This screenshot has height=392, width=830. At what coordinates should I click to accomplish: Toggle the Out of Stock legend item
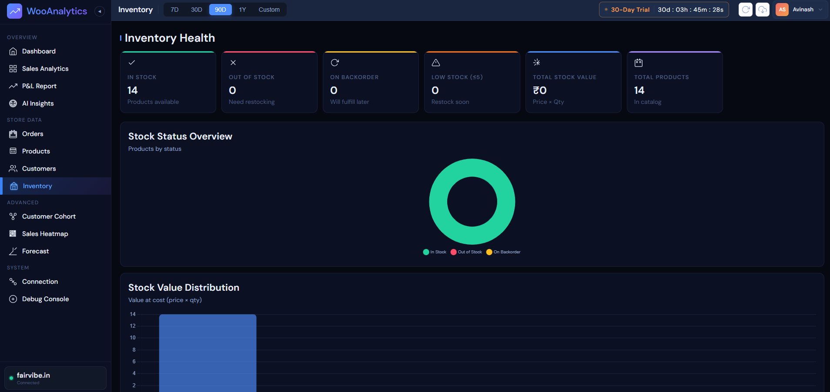(466, 252)
